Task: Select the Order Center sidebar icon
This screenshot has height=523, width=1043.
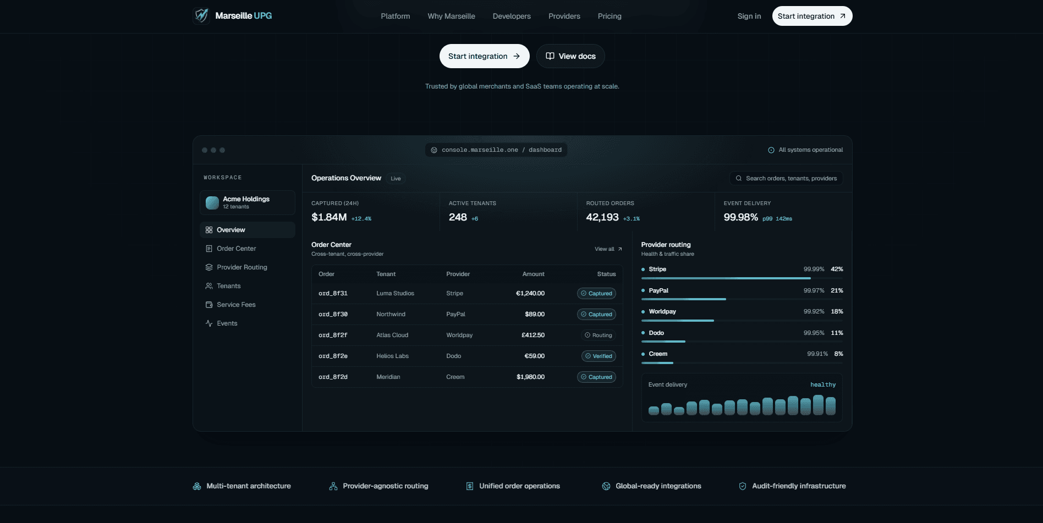Action: (209, 249)
